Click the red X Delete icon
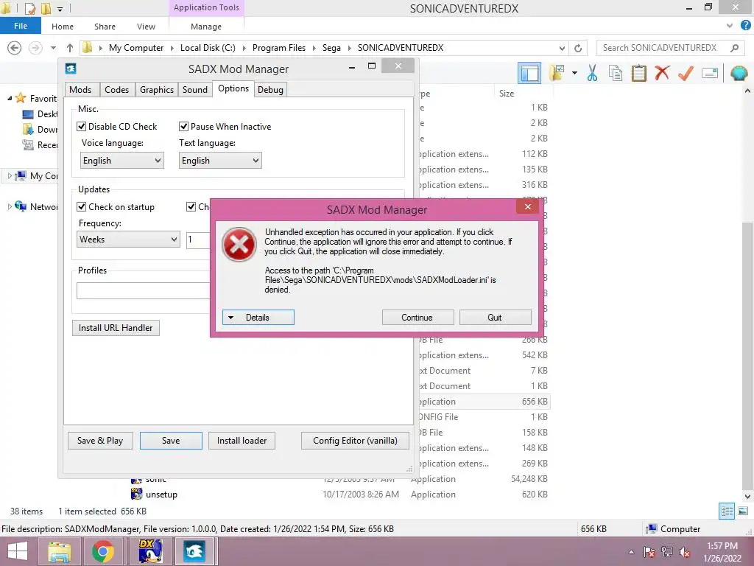This screenshot has height=566, width=754. tap(662, 73)
